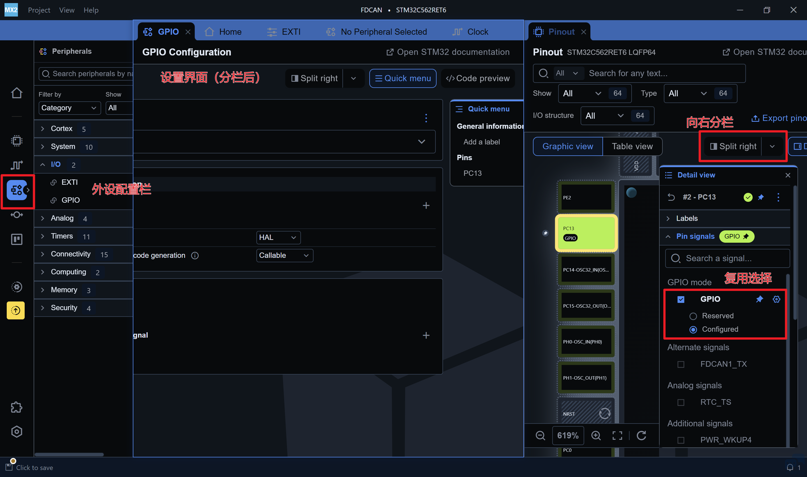Enable the RTC_TS analog signal checkbox
The width and height of the screenshot is (807, 477).
click(x=681, y=403)
